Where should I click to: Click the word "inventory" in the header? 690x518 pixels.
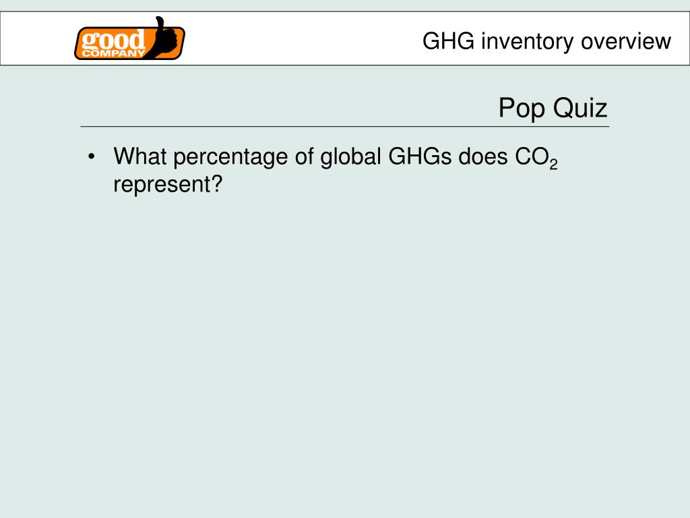pos(527,42)
